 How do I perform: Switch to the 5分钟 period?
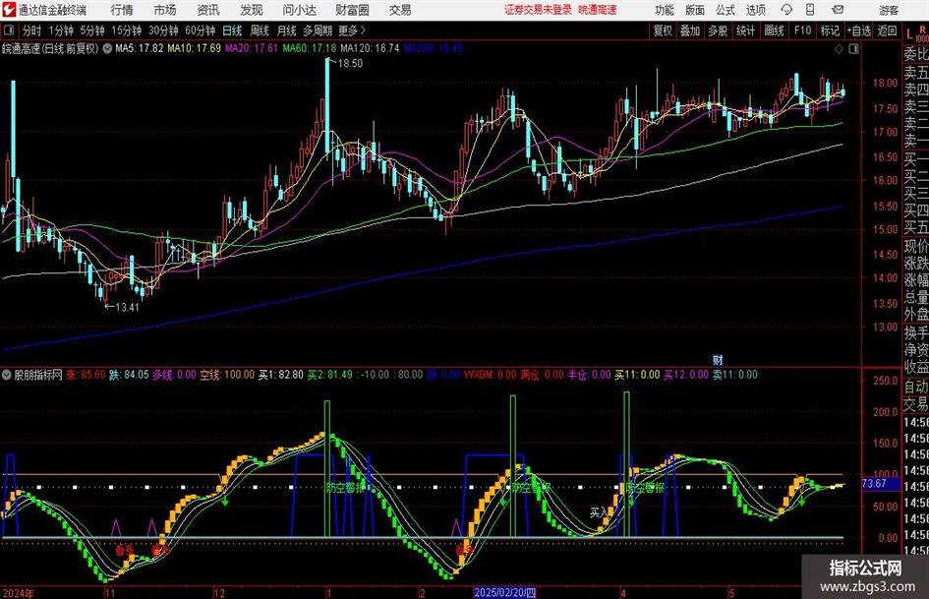click(91, 30)
